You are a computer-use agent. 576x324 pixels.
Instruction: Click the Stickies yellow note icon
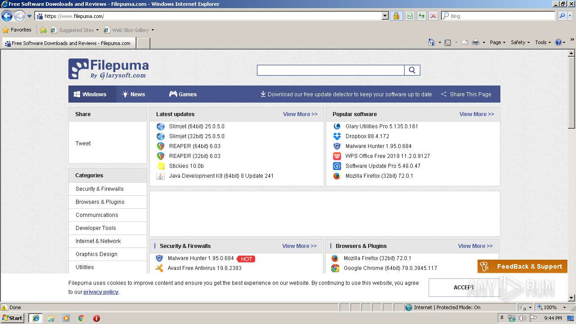click(161, 166)
